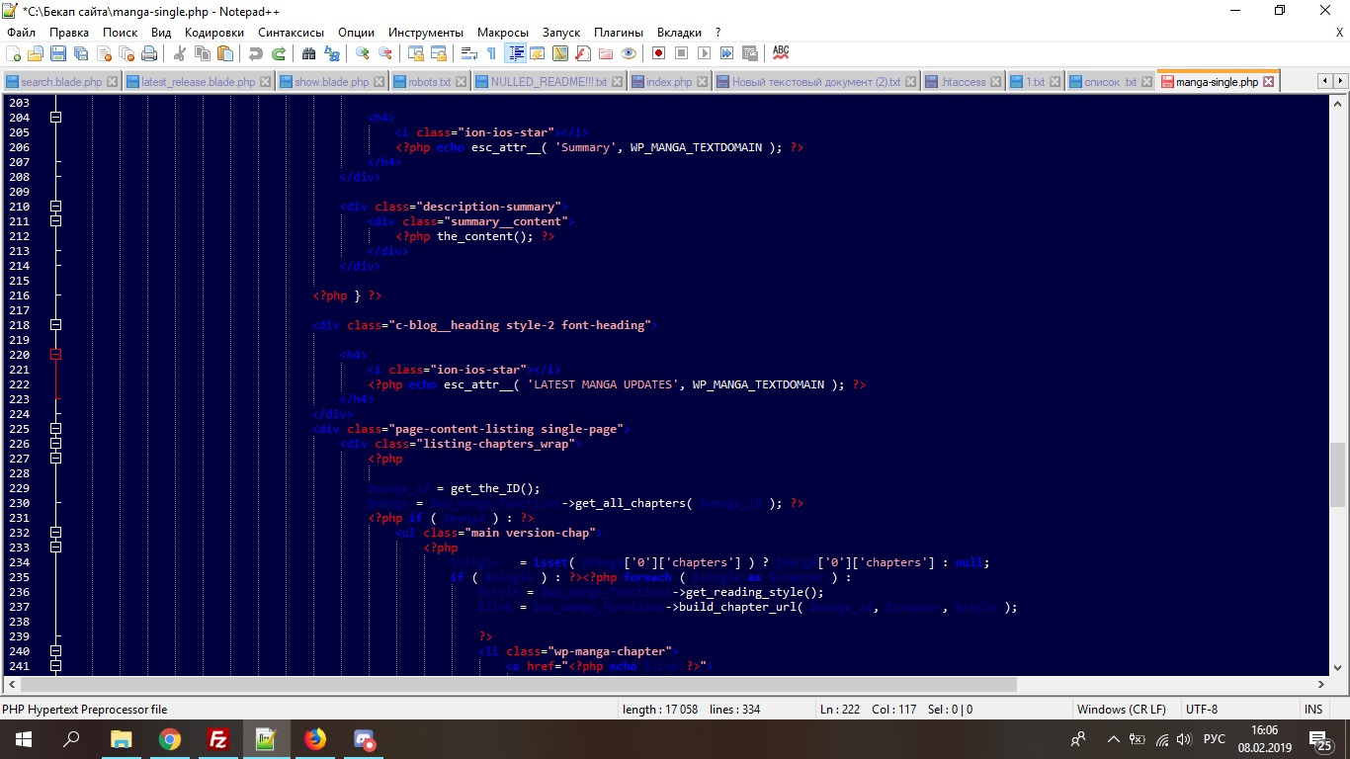Click the Save recorded macro icon
Screen dimensions: 1350x759
pyautogui.click(x=750, y=53)
